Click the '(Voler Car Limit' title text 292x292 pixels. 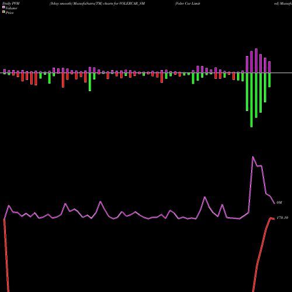click(187, 4)
